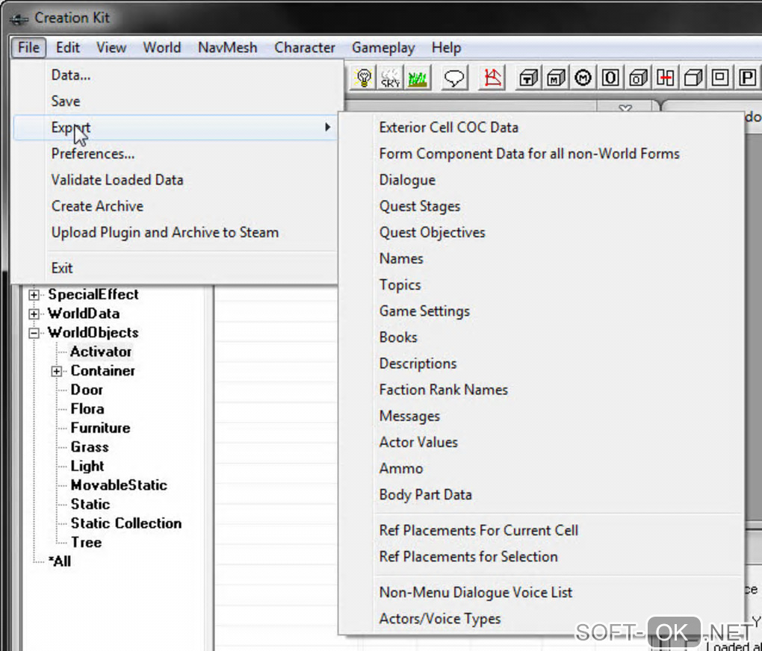Viewport: 762px width, 651px height.
Task: Open the NavMesh menu
Action: (227, 48)
